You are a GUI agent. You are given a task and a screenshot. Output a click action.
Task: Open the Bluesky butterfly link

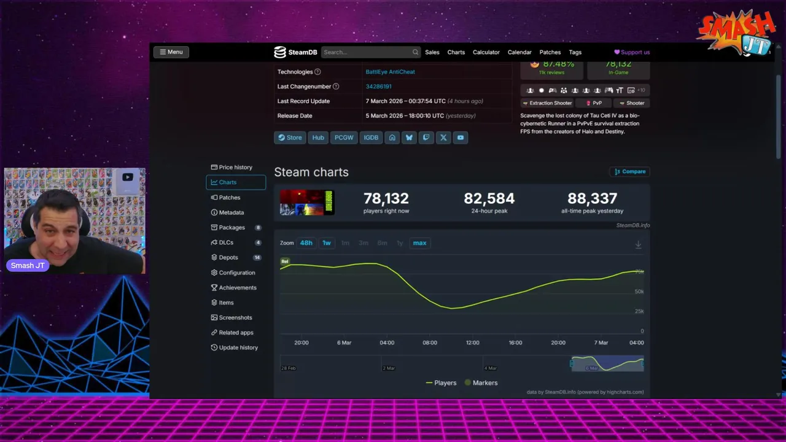pyautogui.click(x=409, y=138)
